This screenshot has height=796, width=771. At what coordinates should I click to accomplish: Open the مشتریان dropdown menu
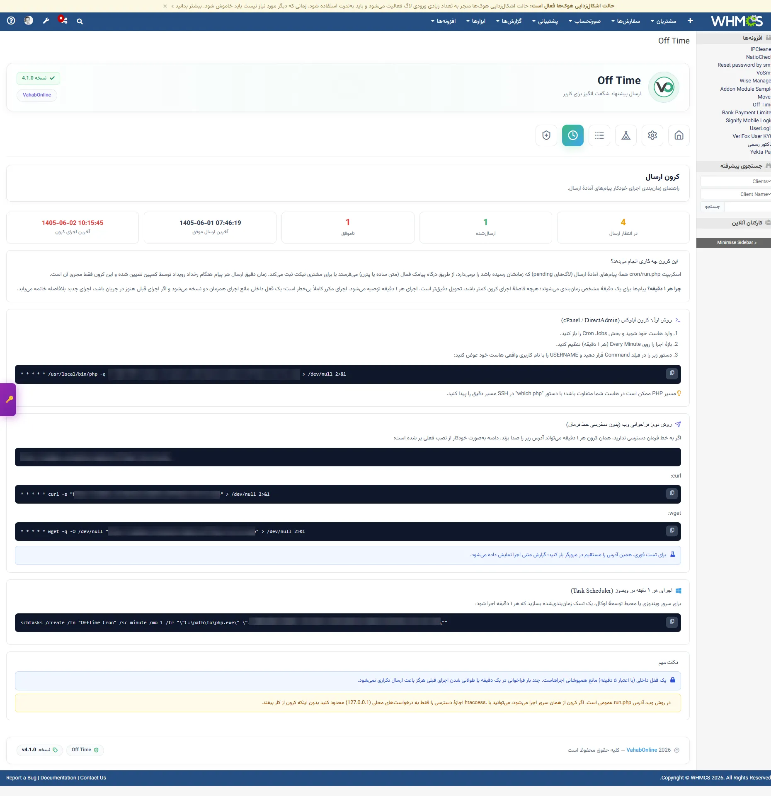pos(663,21)
